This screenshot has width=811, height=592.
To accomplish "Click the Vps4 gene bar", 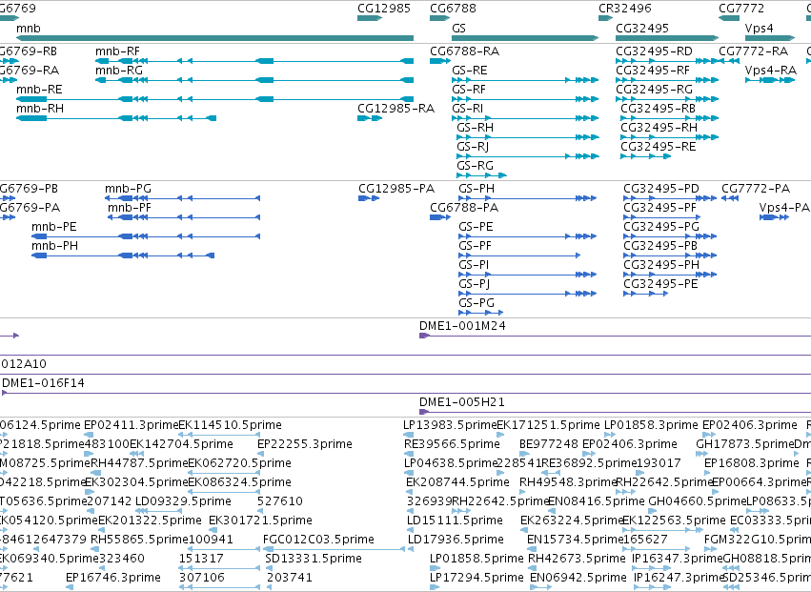I will (770, 38).
